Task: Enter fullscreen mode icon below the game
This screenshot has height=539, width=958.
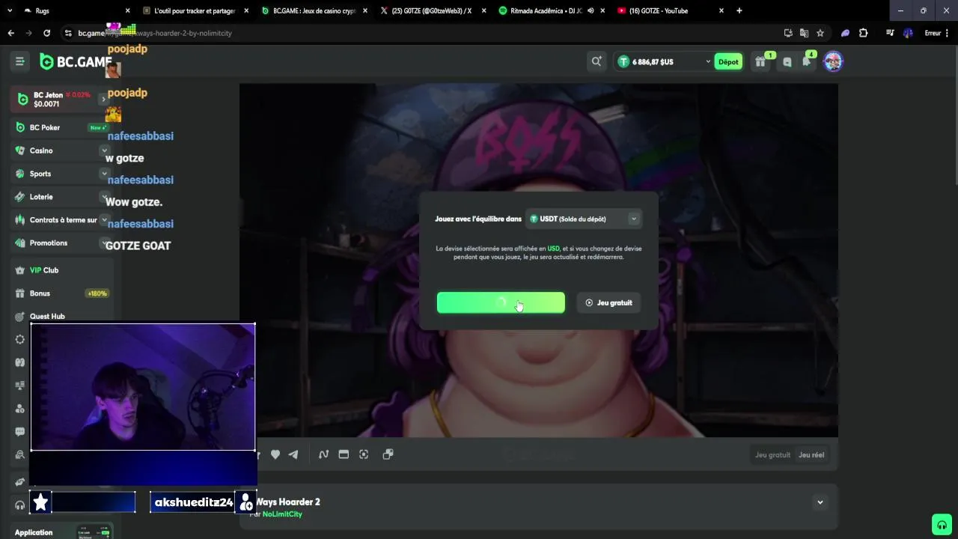Action: click(x=364, y=454)
